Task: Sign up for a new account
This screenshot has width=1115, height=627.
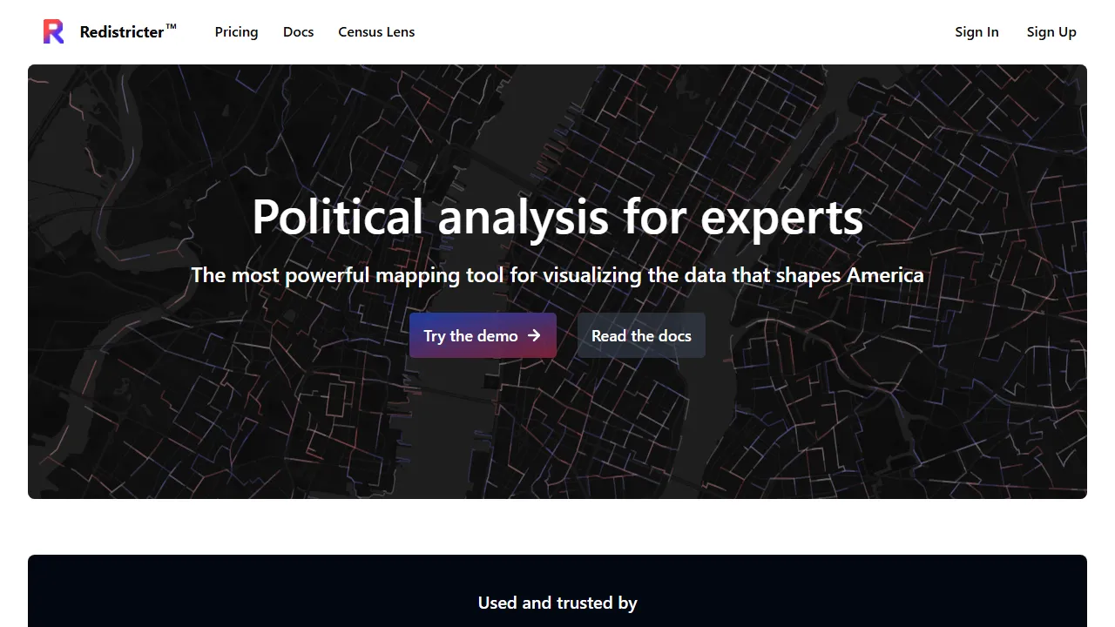Action: 1051,31
